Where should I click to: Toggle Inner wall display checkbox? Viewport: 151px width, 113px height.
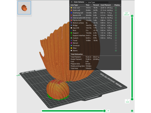tap(116, 8)
